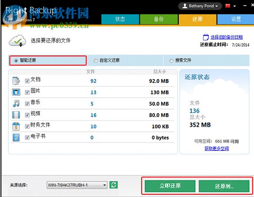
Task: Click the 总大小 column header
Action: coord(160,71)
